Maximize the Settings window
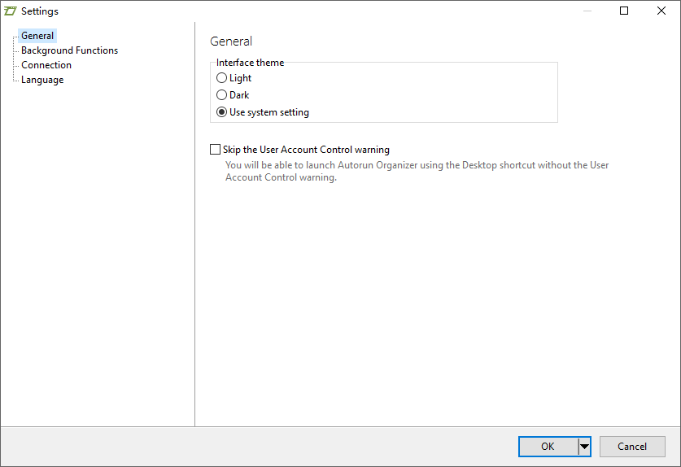 [624, 11]
